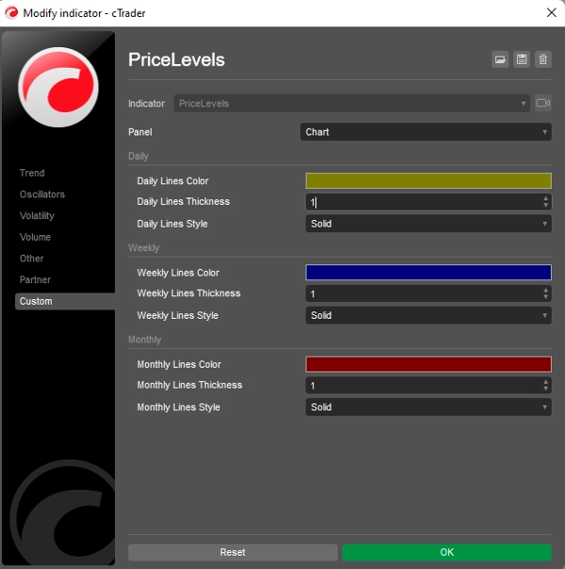The image size is (565, 569).
Task: Open the Panel dropdown set to Chart
Action: 426,133
